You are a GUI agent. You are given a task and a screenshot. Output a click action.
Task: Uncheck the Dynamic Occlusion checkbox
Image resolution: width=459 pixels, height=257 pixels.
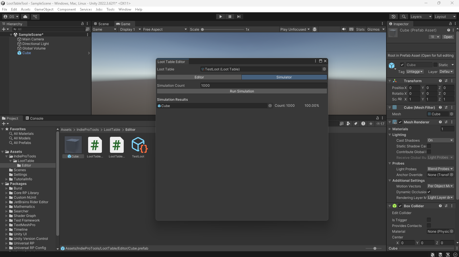click(x=429, y=192)
